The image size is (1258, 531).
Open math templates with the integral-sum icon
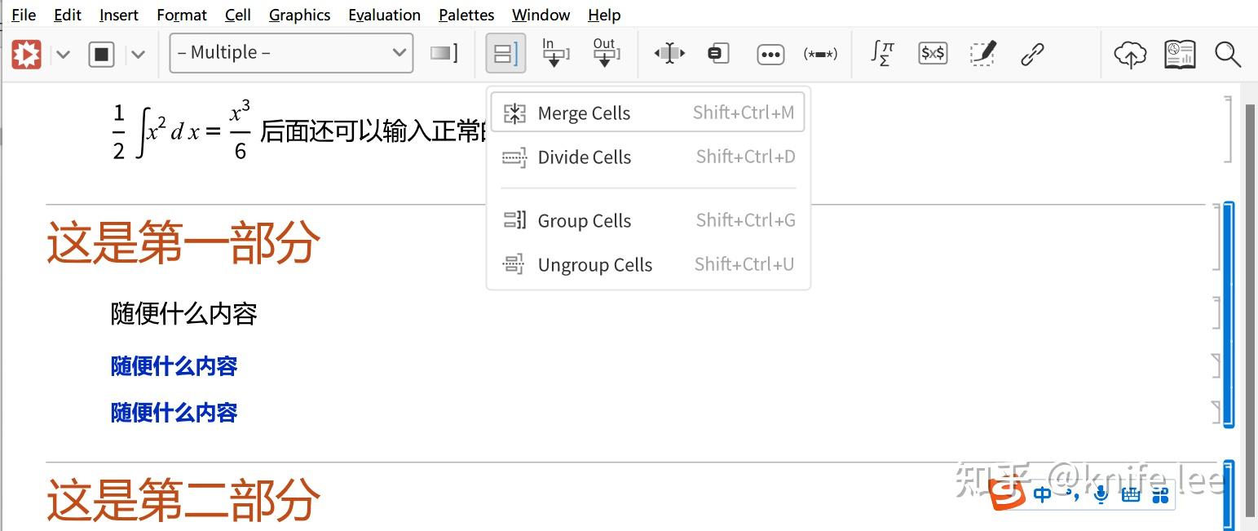881,53
